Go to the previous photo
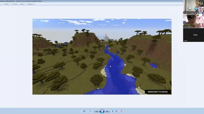 [x=97, y=111]
